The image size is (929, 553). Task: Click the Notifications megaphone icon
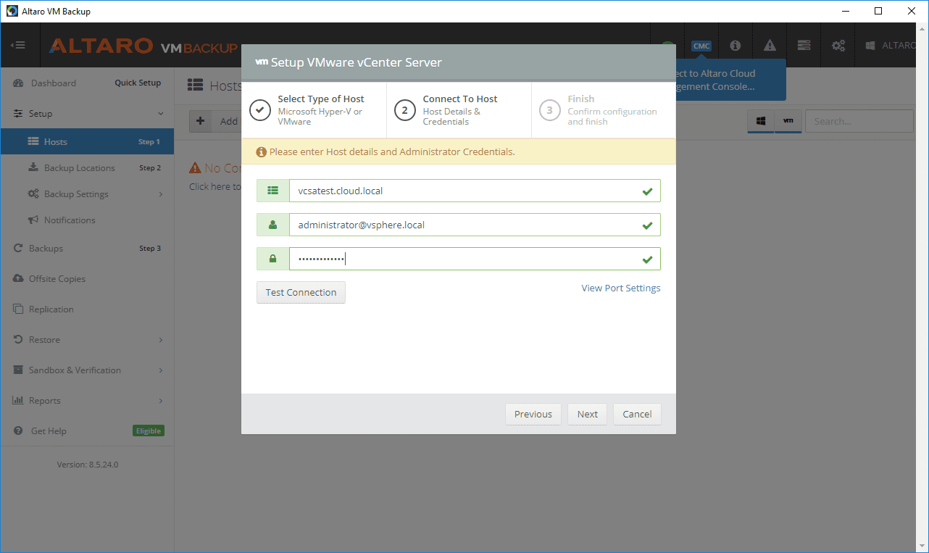[33, 220]
